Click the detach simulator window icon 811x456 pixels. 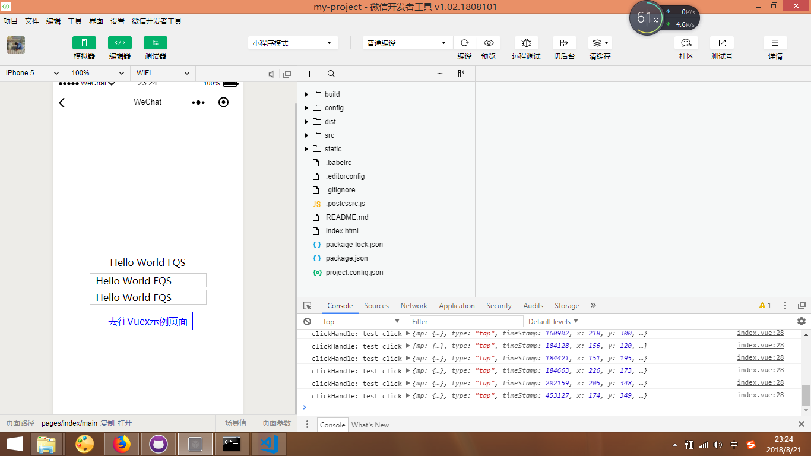(287, 74)
